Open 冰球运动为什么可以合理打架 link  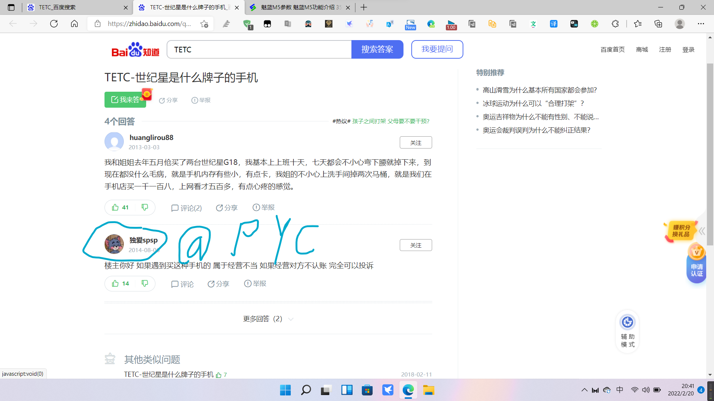pos(533,104)
